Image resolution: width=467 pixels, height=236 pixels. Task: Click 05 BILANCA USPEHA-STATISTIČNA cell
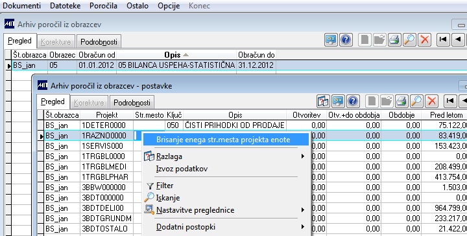pyautogui.click(x=176, y=65)
